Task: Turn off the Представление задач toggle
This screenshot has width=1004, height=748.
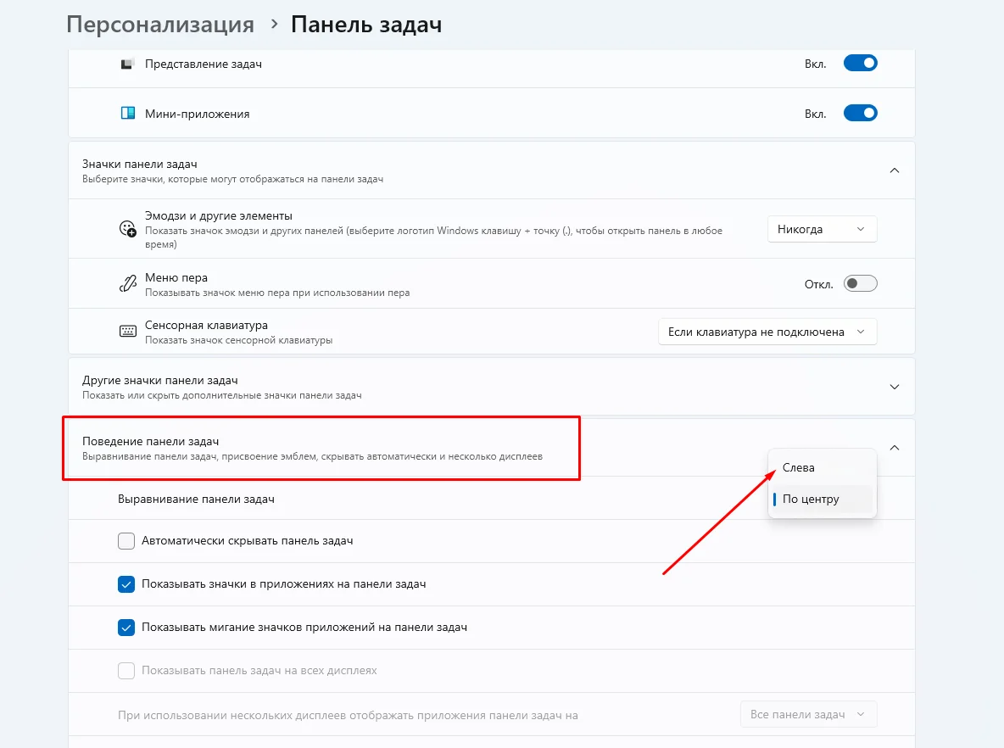Action: (860, 64)
